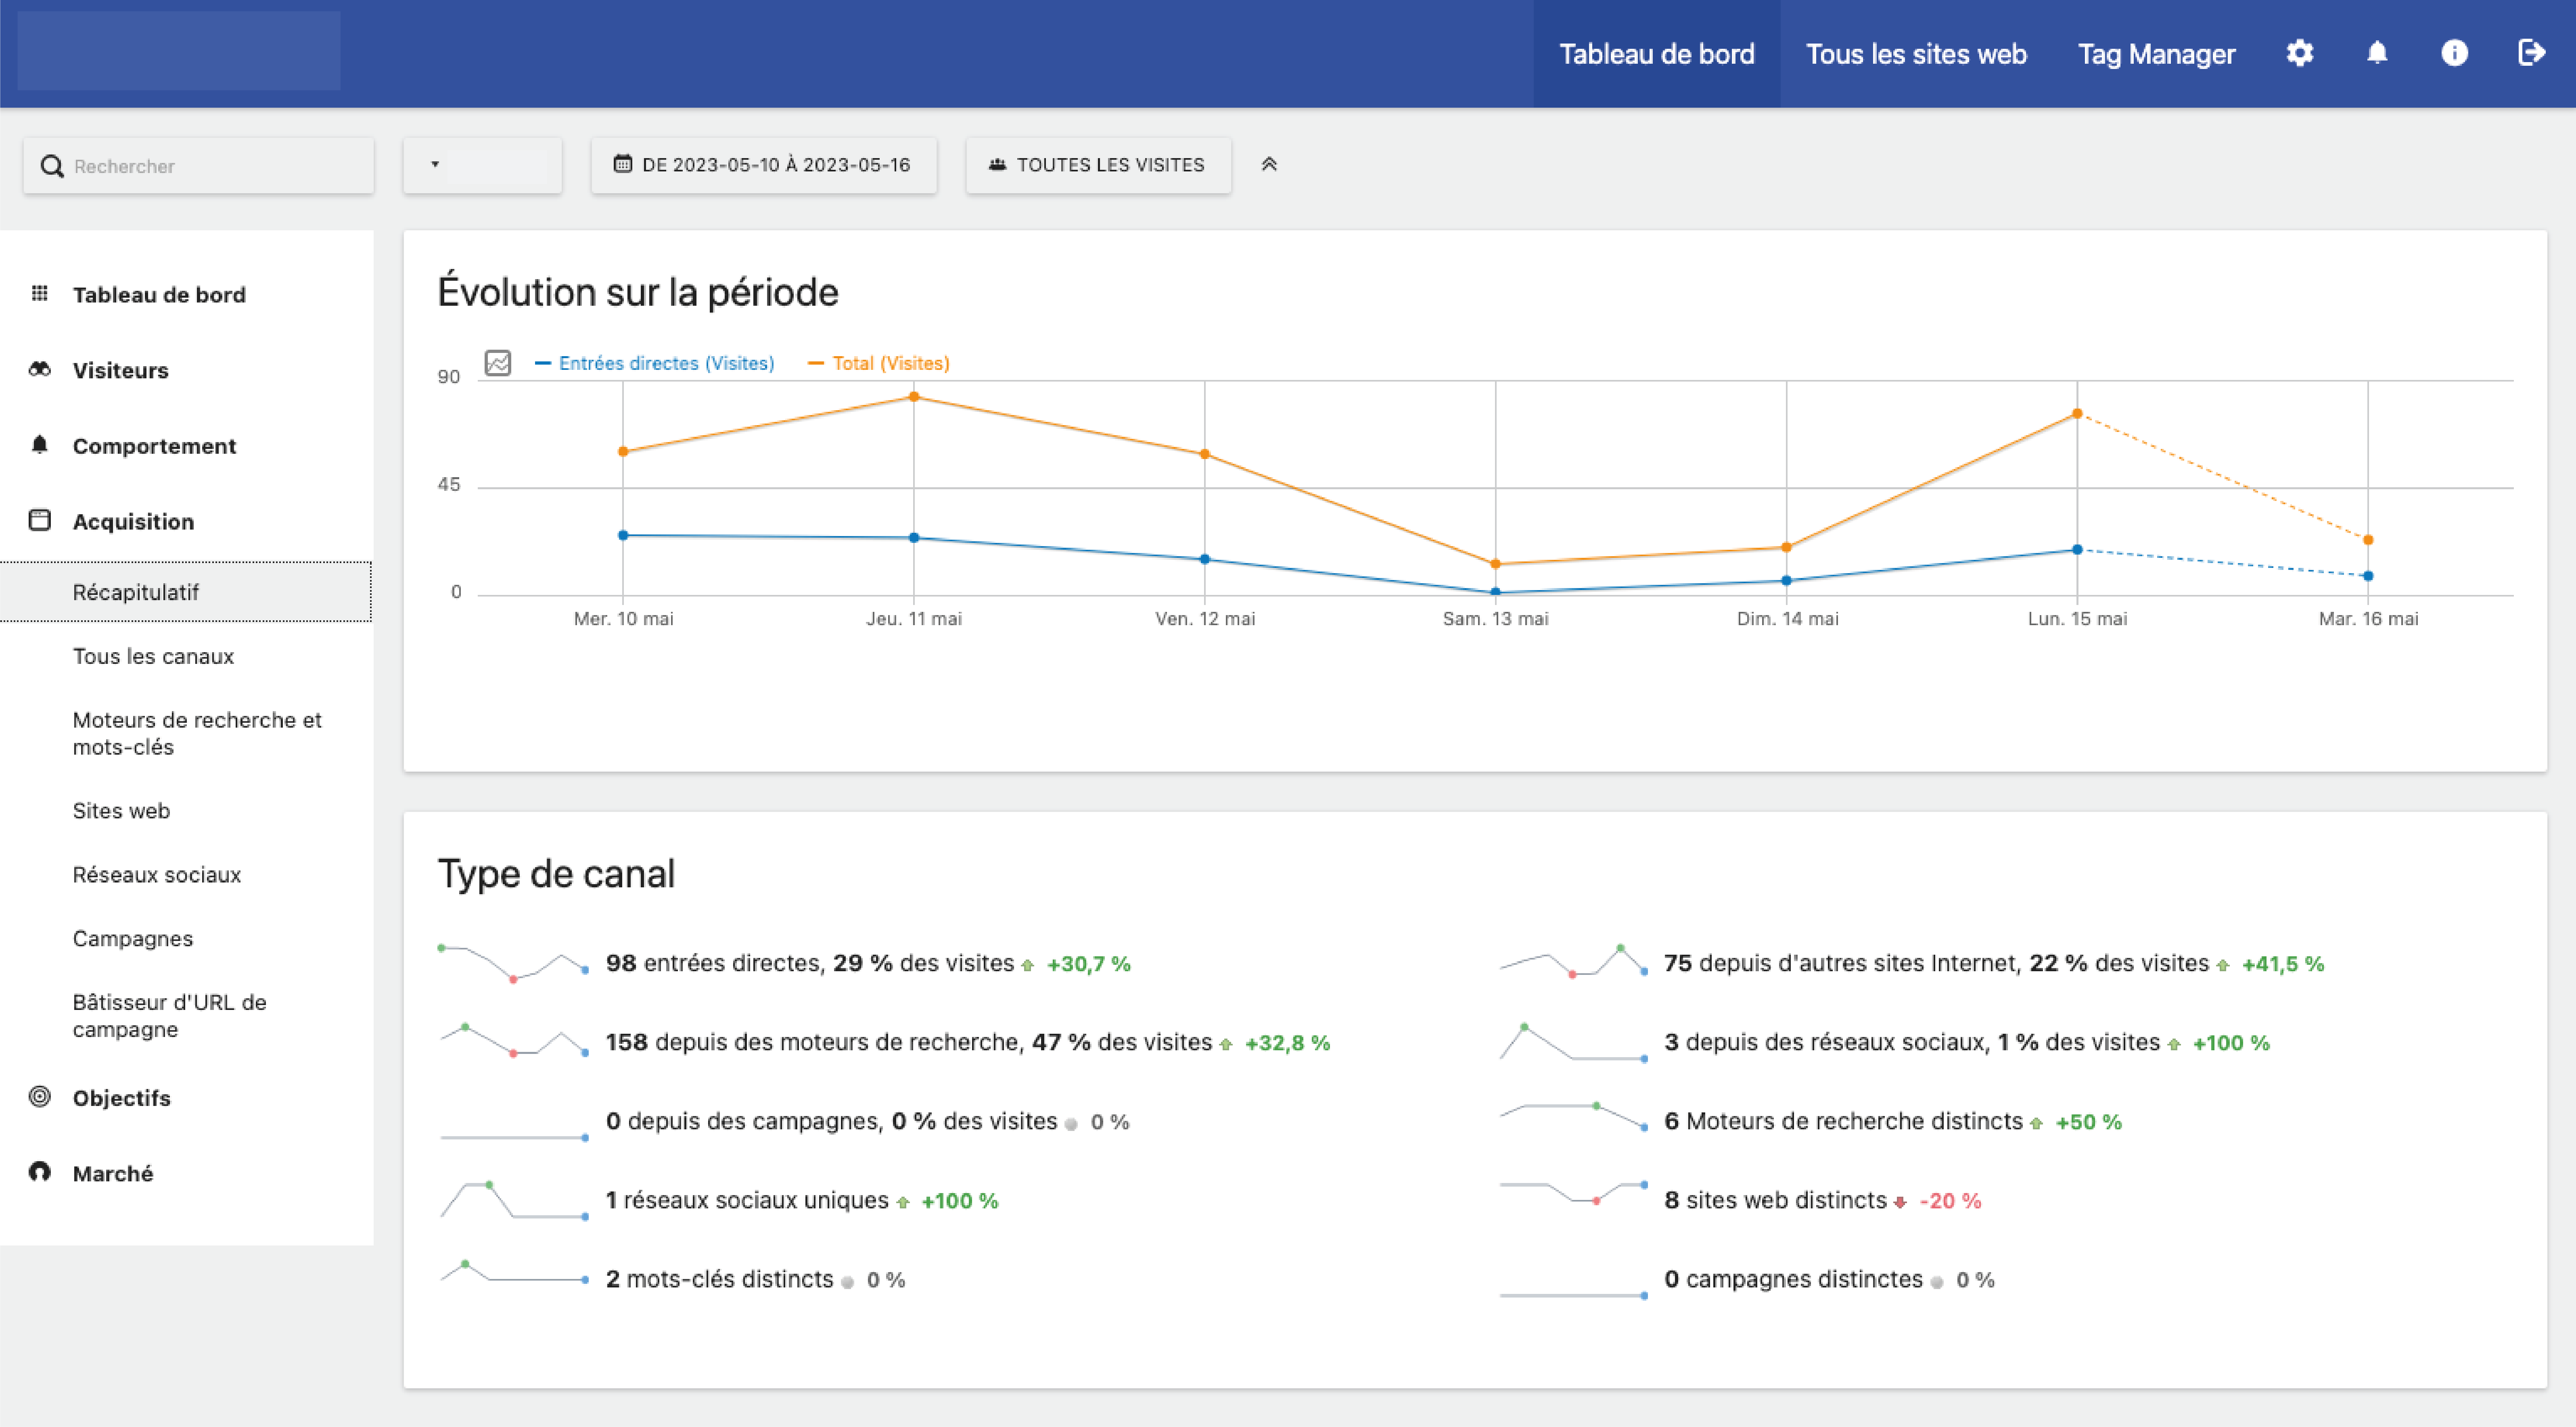
Task: Click the orange Total point on Jeu. 11 mai
Action: pyautogui.click(x=913, y=397)
